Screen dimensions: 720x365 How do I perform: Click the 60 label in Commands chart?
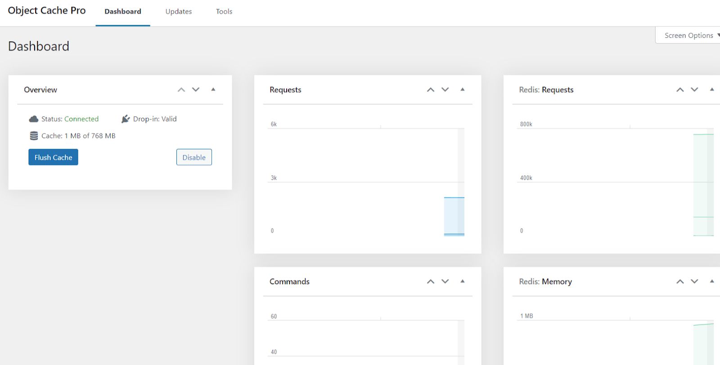click(274, 316)
